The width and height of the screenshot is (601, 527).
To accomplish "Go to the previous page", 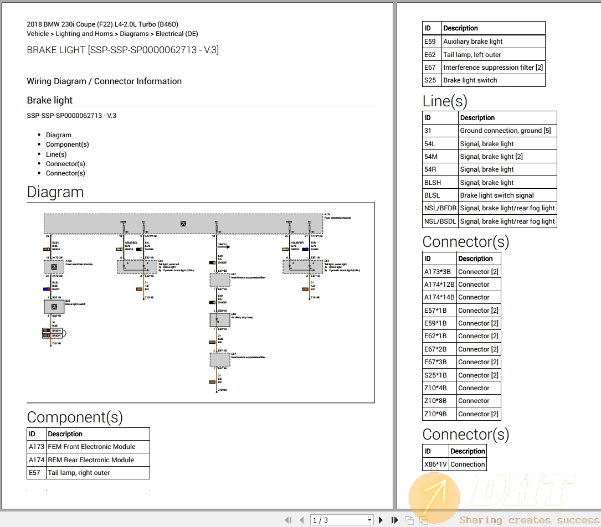I will (x=302, y=520).
